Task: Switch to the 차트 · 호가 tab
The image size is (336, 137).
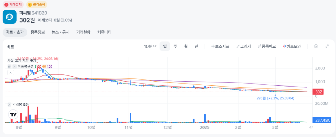Action: (15, 33)
